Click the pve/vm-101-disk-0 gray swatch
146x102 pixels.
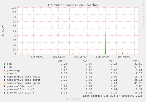pyautogui.click(x=5, y=89)
